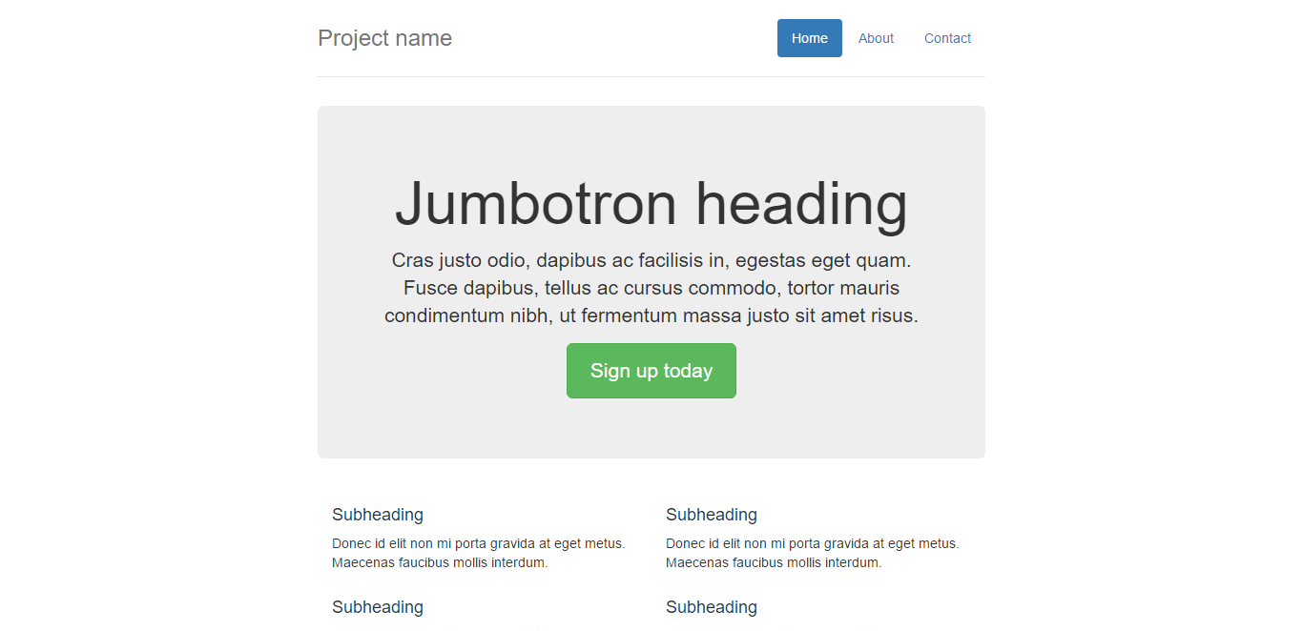Click the horizontal divider line under the header
The image size is (1303, 631).
(651, 76)
